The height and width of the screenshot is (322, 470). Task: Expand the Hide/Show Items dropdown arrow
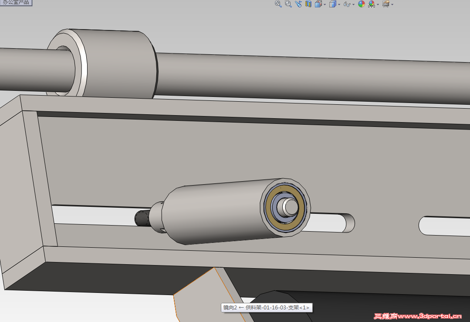[353, 4]
